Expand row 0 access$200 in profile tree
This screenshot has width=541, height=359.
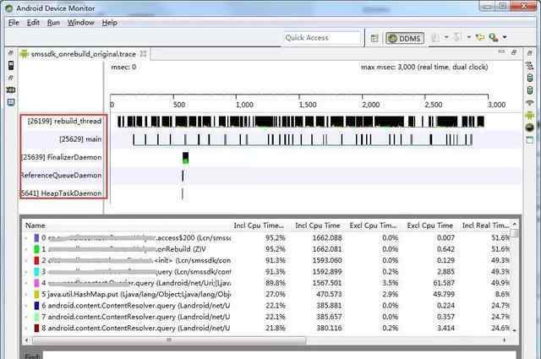click(x=27, y=238)
